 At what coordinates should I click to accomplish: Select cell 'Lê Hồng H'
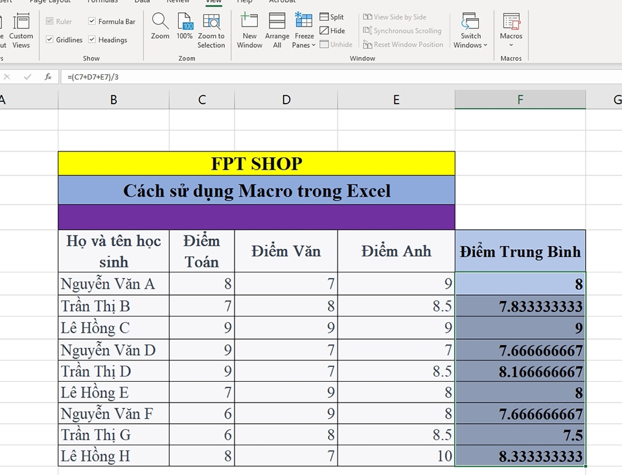[x=113, y=456]
